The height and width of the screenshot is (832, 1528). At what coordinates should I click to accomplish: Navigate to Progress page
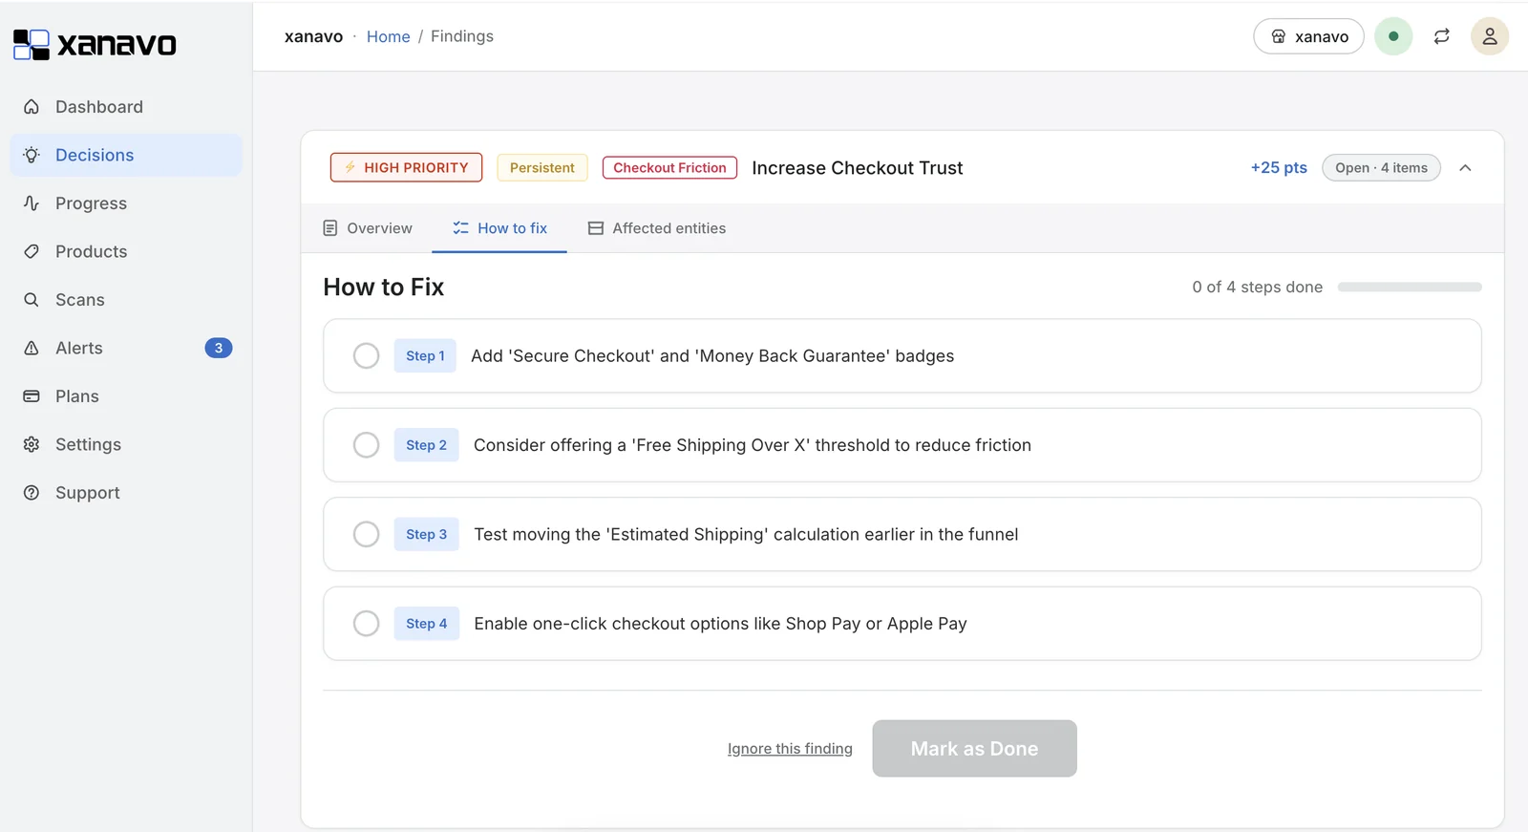[x=126, y=203]
